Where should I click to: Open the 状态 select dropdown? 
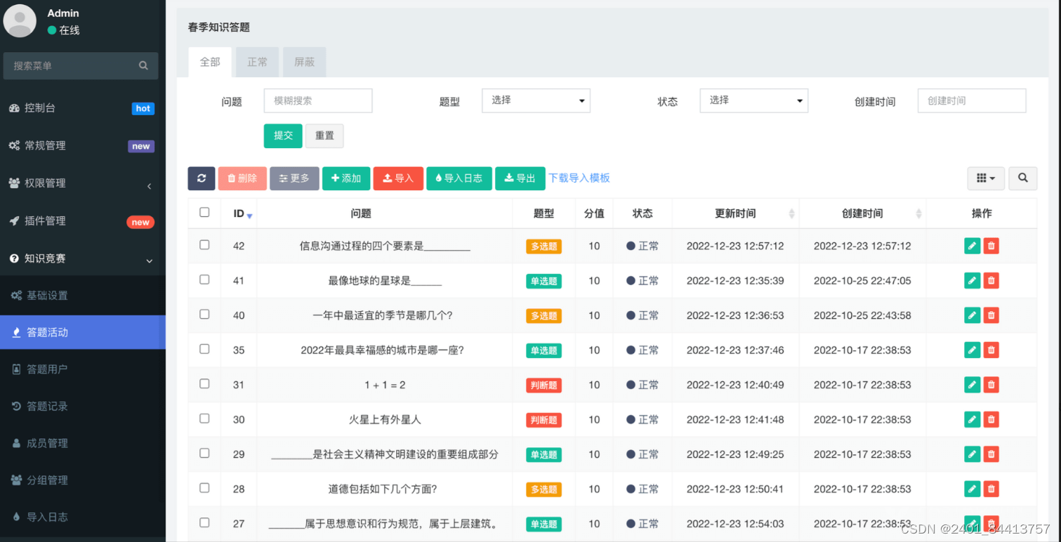[754, 100]
